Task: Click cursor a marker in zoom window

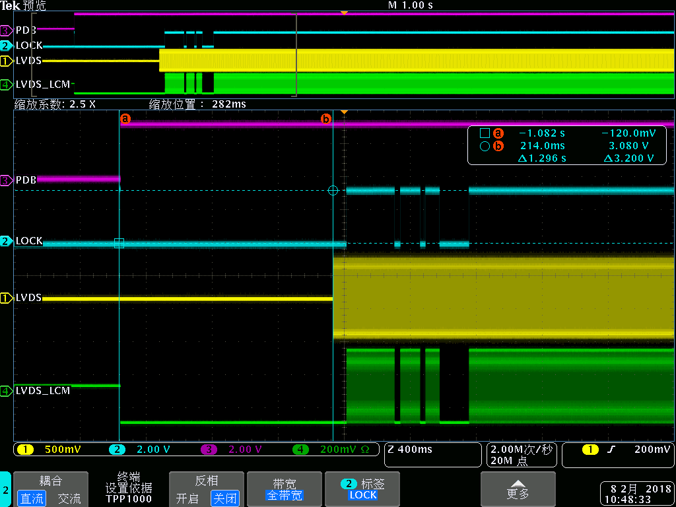Action: pos(125,119)
